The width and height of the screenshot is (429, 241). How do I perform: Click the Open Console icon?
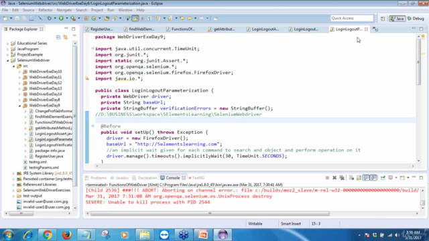click(402, 178)
